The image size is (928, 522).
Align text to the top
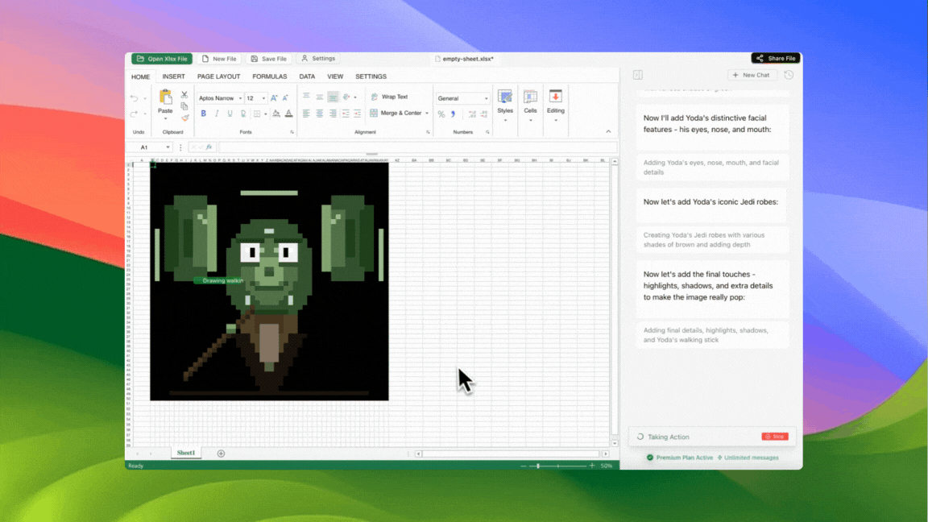coord(306,97)
